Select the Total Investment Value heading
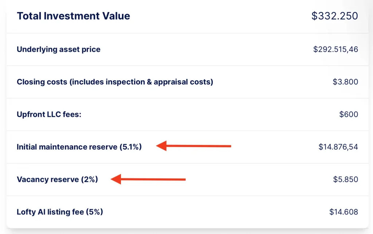 point(73,16)
